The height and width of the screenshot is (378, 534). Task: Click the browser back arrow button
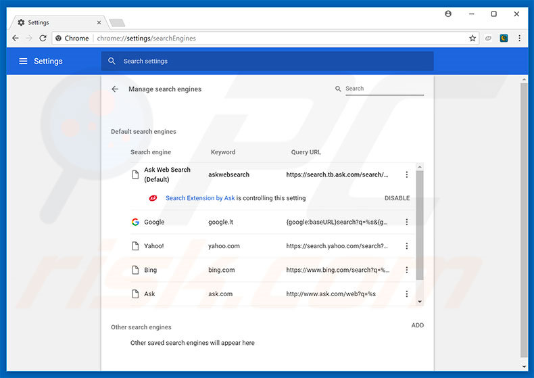point(16,38)
